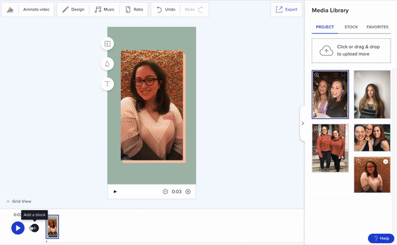
Task: Zoom the two women selfie image
Action: (316, 75)
